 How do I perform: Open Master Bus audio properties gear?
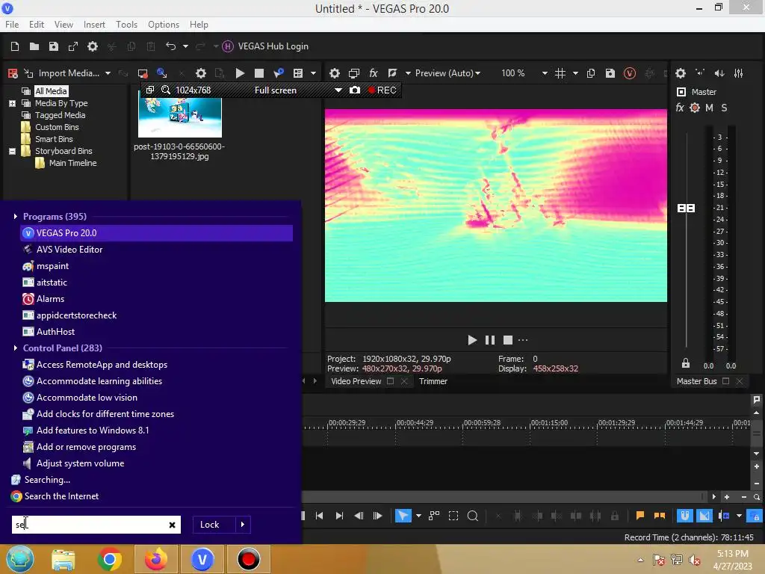[681, 73]
